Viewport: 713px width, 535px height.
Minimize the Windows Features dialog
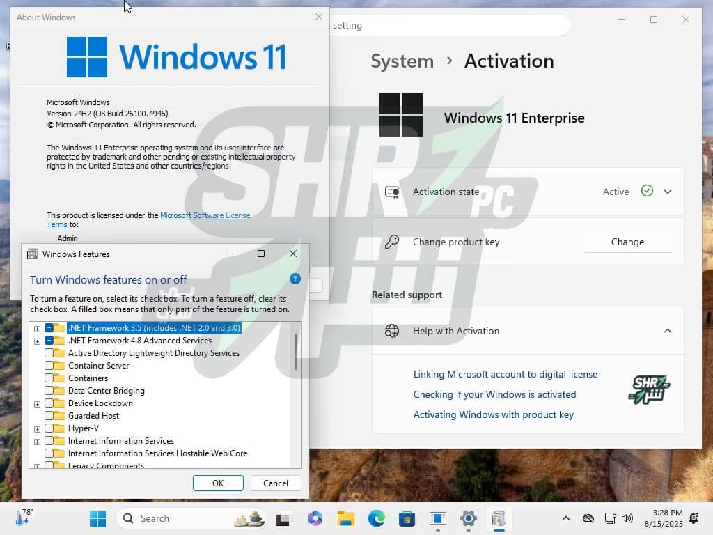[230, 254]
